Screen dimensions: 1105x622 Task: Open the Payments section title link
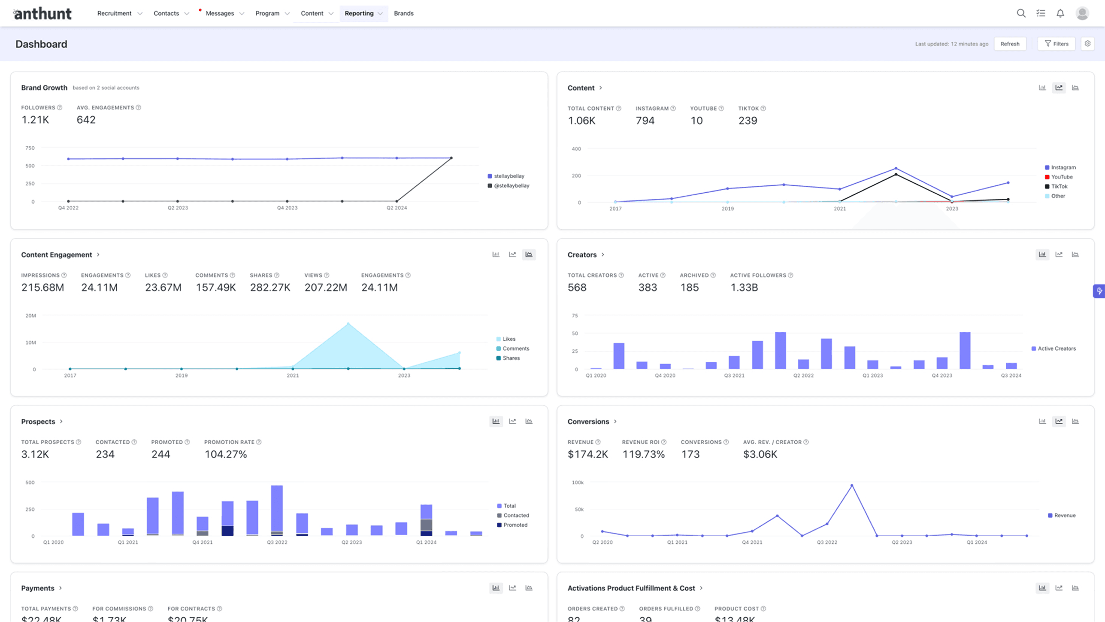point(38,588)
